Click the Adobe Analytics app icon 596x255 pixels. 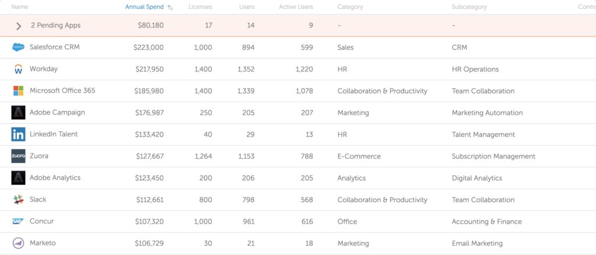18,178
